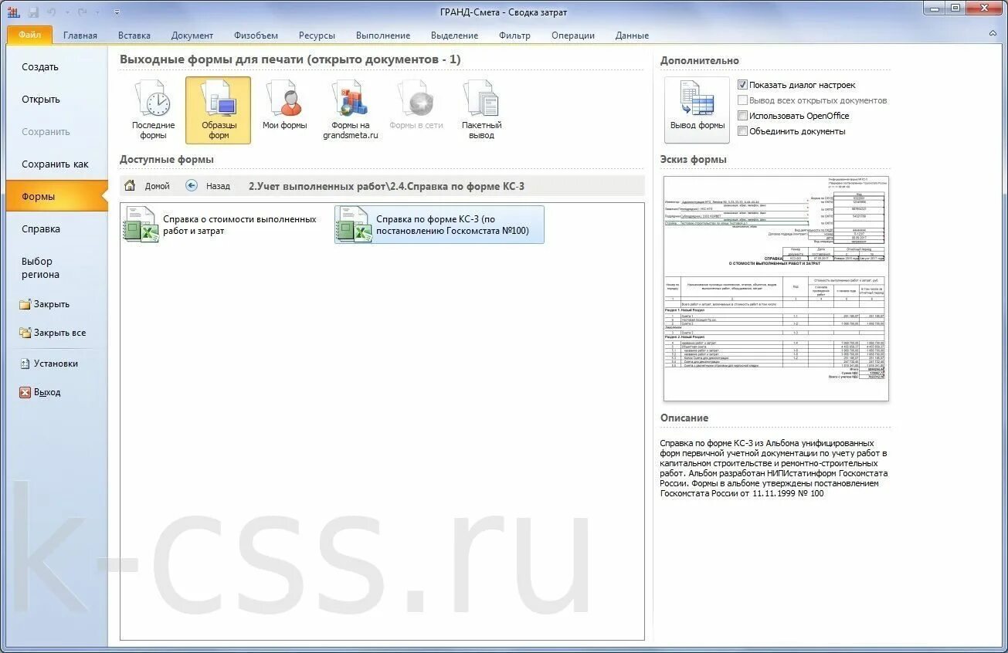Toggle Показать диалог настроек checkbox
Viewport: 1008px width, 653px height.
pos(742,85)
